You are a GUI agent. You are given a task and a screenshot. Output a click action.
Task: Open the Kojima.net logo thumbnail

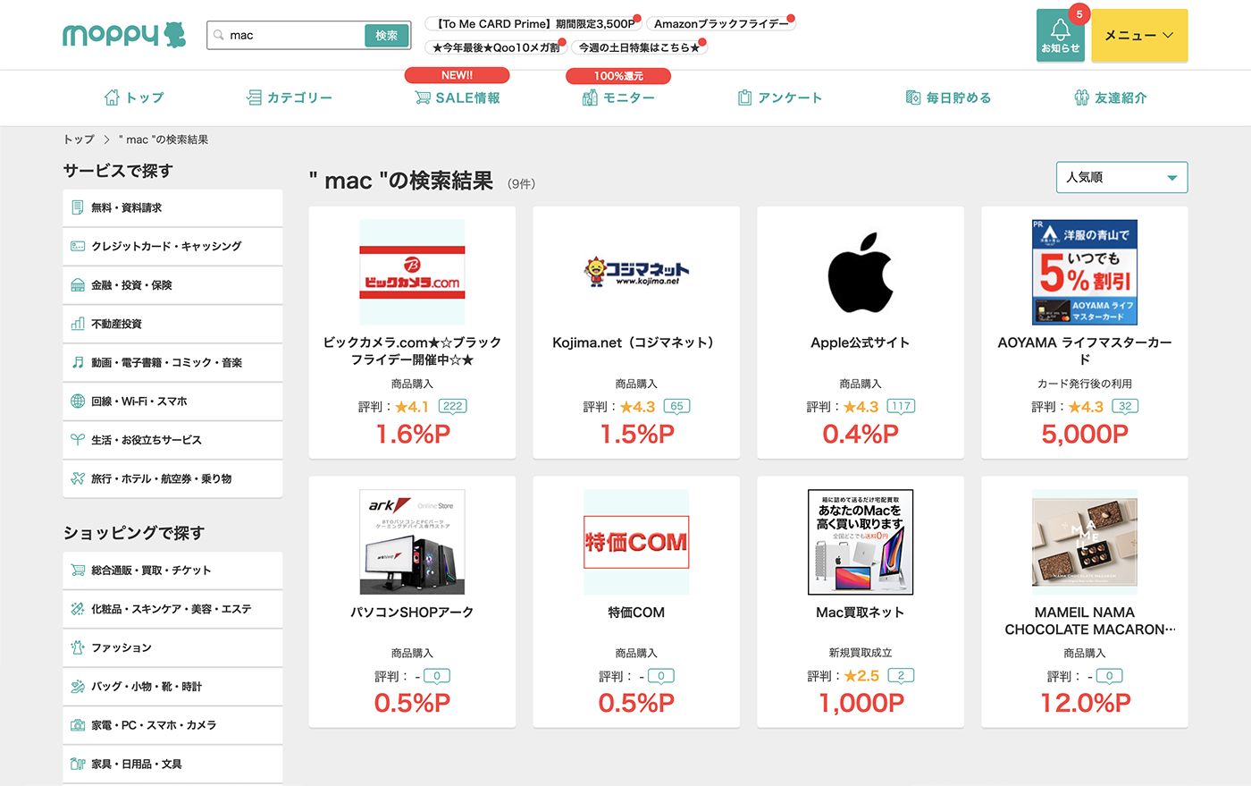coord(636,272)
